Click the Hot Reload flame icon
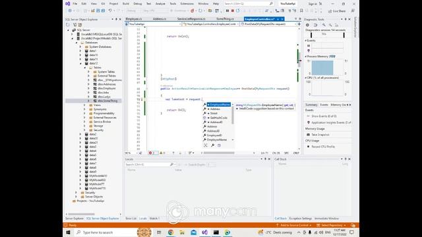Viewport: 422px width, 237px height. (x=192, y=11)
